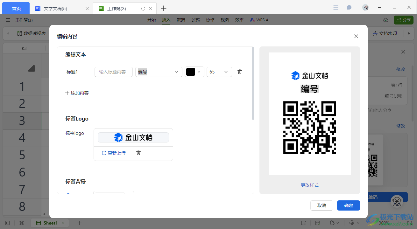The image size is (417, 229).
Task: Open the Sheet1 tab dropdown
Action: point(63,223)
